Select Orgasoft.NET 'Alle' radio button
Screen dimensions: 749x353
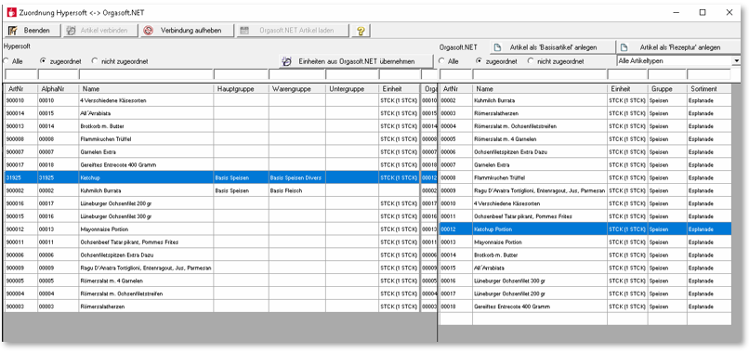(441, 61)
